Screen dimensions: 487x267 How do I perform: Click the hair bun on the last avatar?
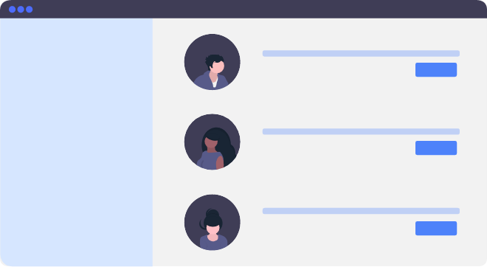coord(213,213)
